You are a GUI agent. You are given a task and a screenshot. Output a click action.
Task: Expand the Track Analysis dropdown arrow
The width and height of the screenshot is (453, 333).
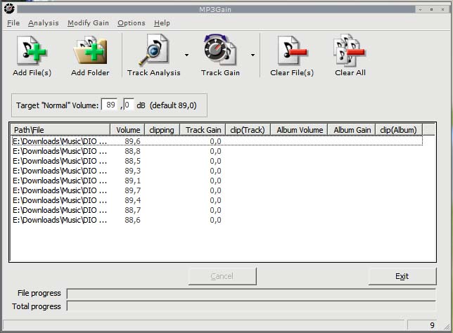[186, 54]
